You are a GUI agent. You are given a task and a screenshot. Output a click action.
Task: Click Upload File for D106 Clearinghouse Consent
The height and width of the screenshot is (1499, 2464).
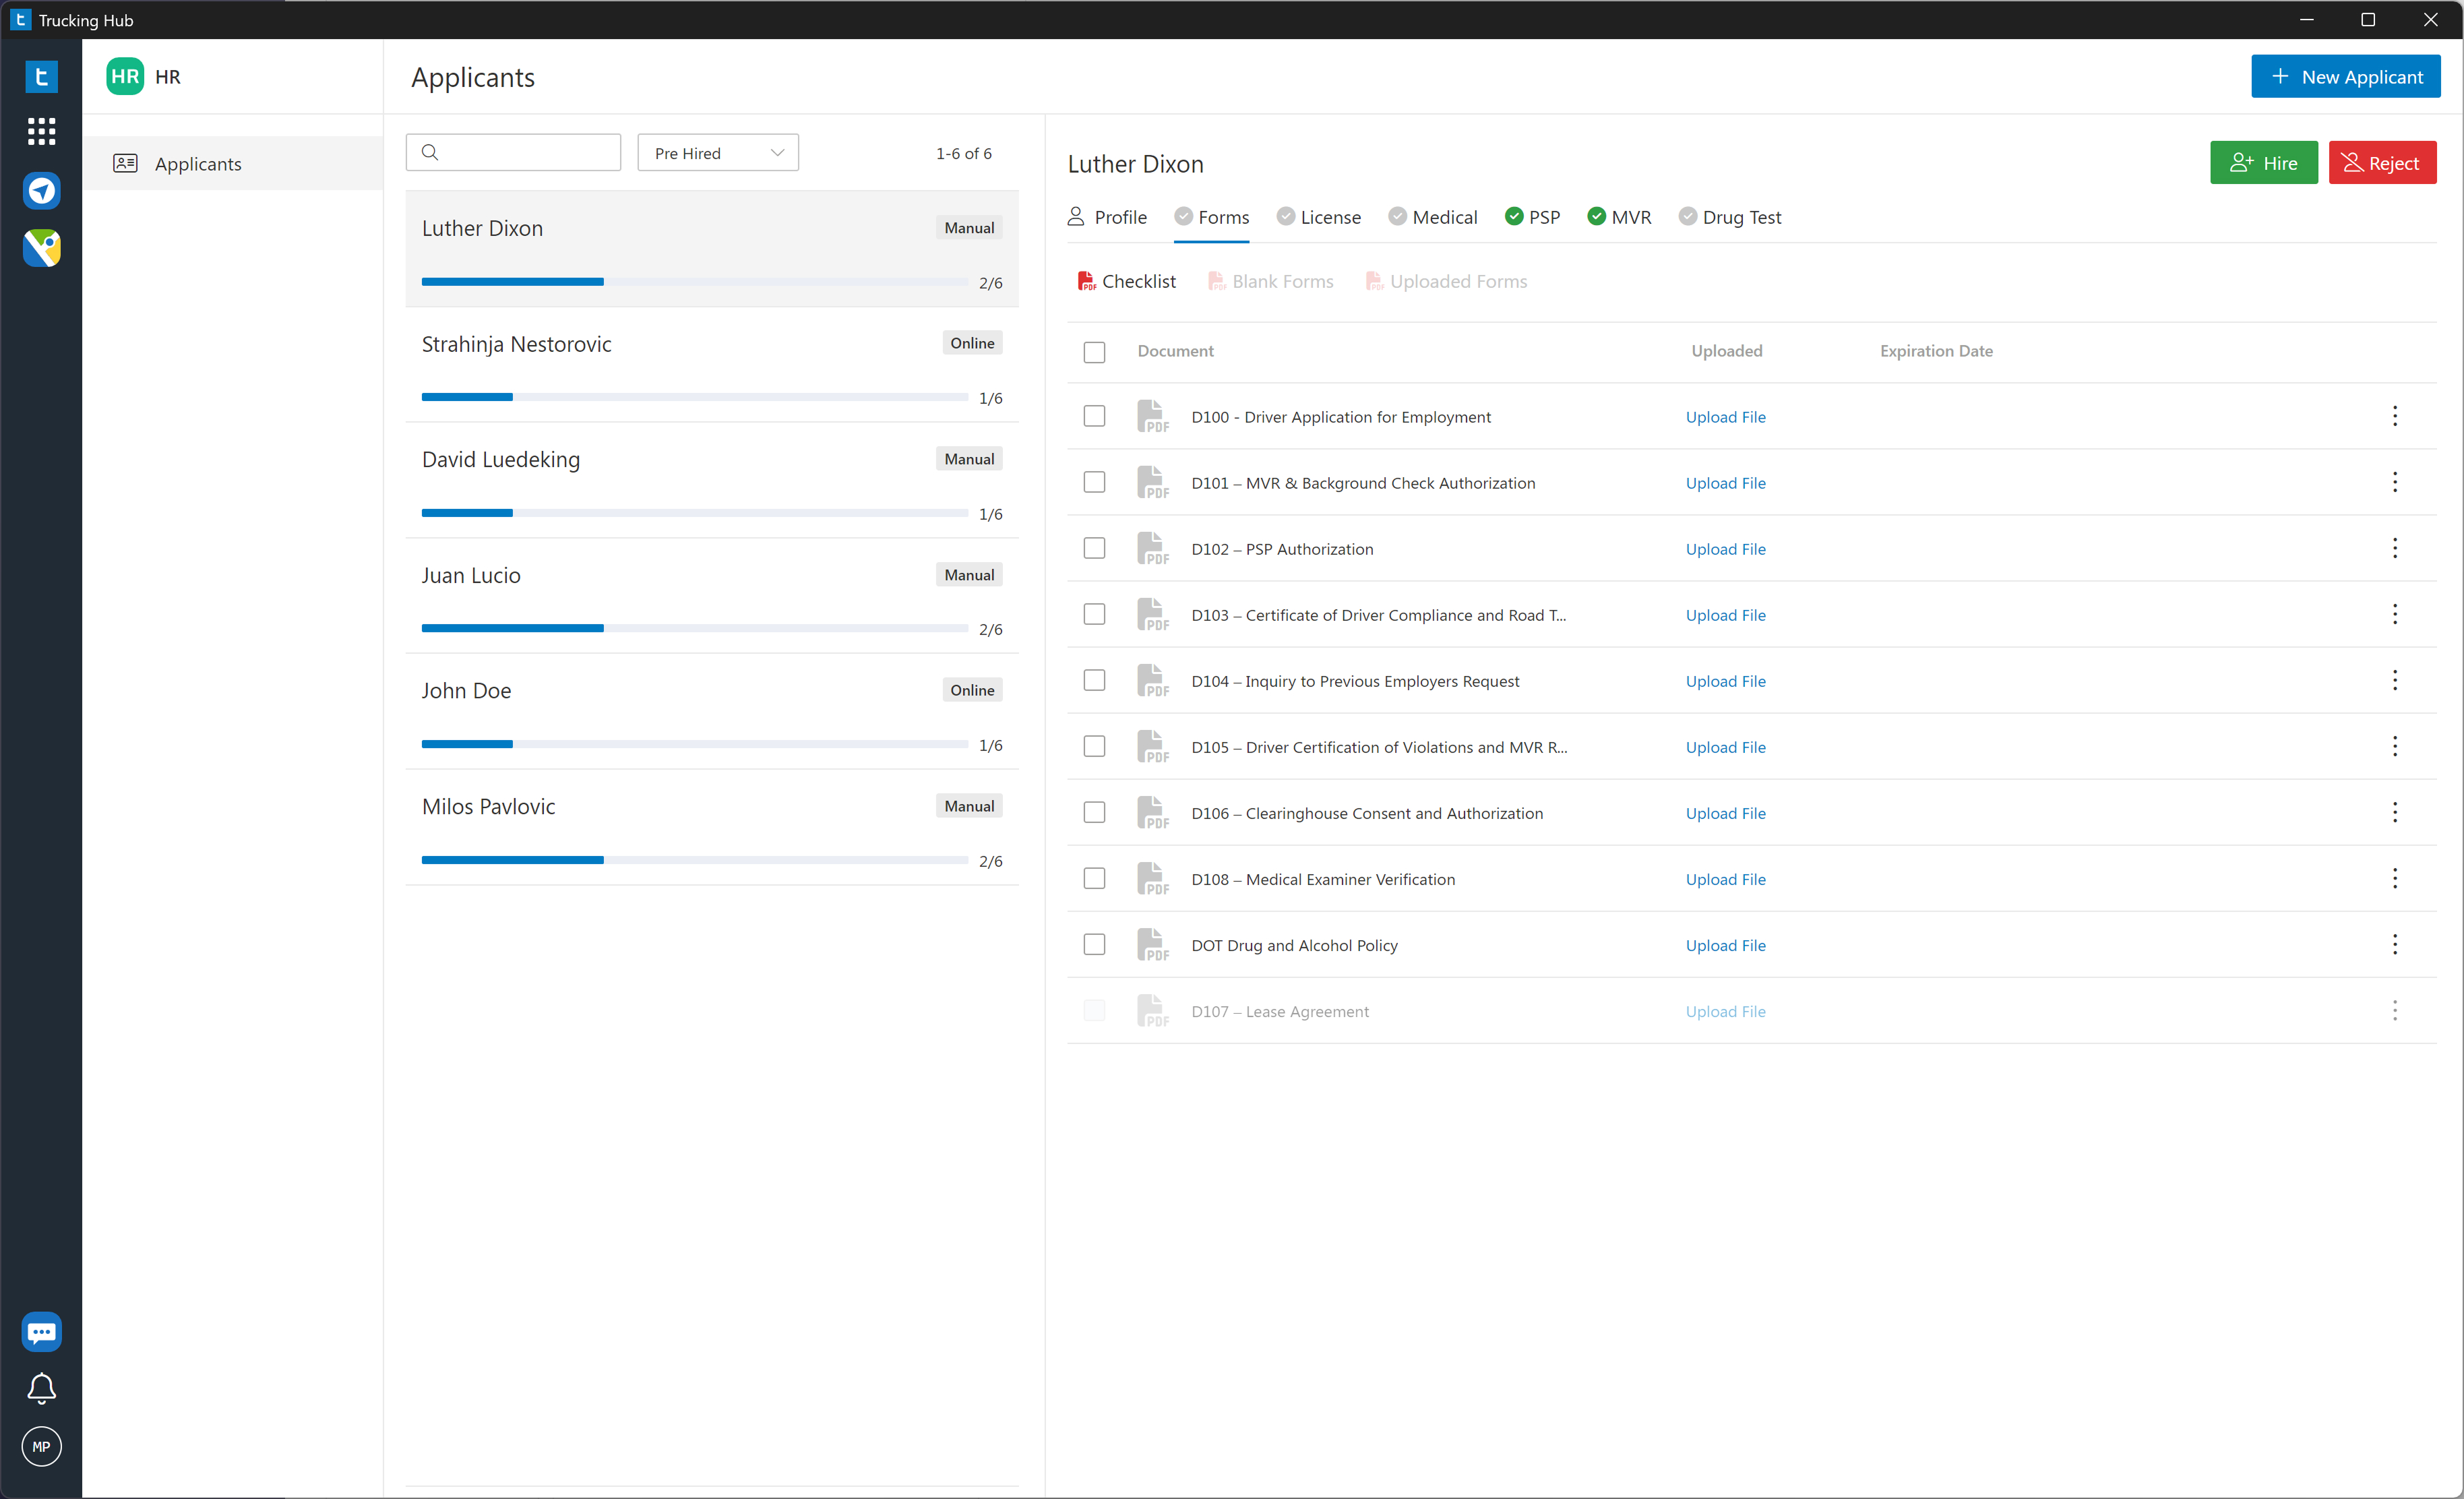pos(1725,813)
